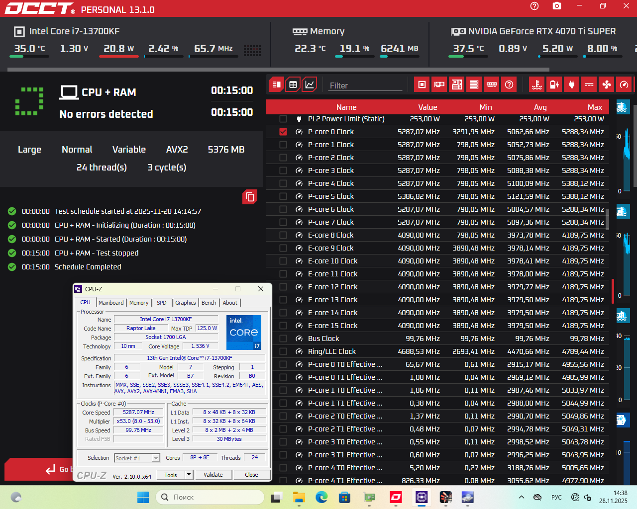Image resolution: width=637 pixels, height=509 pixels.
Task: Switch to OCCT via its taskbar icon
Action: [396, 497]
